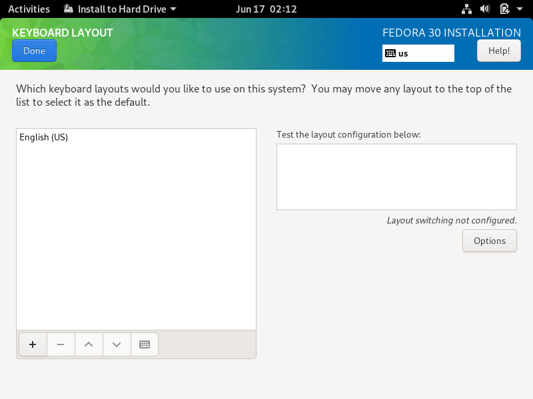Click the battery power icon in top bar
This screenshot has width=533, height=399.
[504, 9]
